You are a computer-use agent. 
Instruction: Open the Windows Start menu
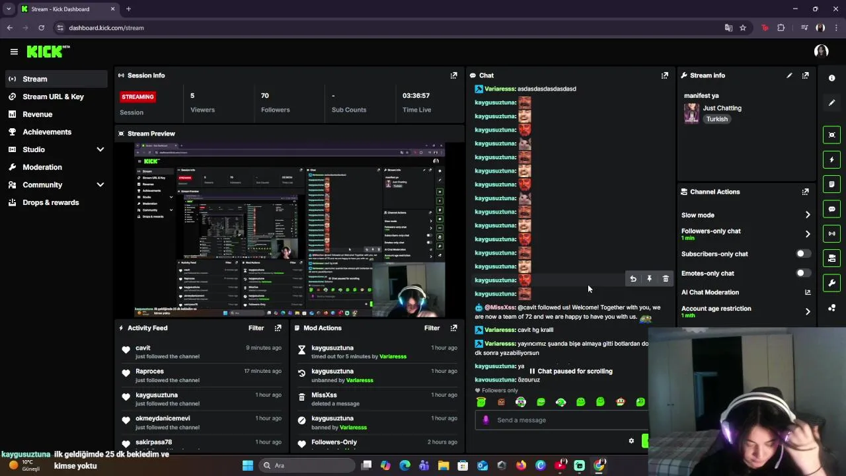coord(248,465)
